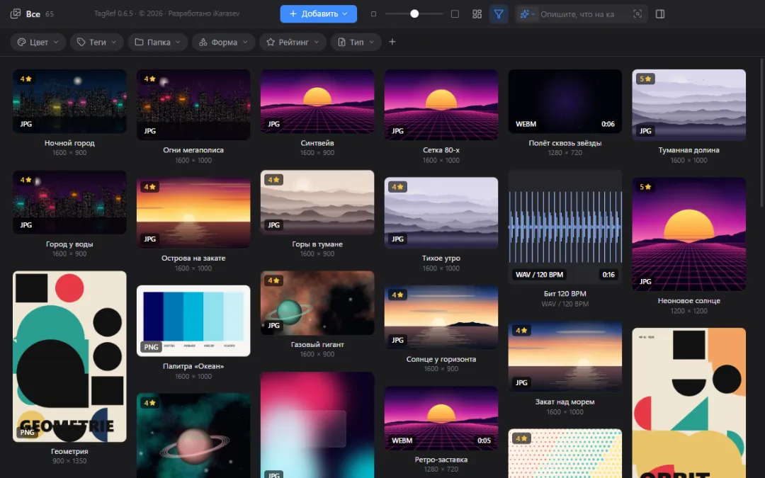Click the 5-star badge on Туманная долина

coord(645,79)
